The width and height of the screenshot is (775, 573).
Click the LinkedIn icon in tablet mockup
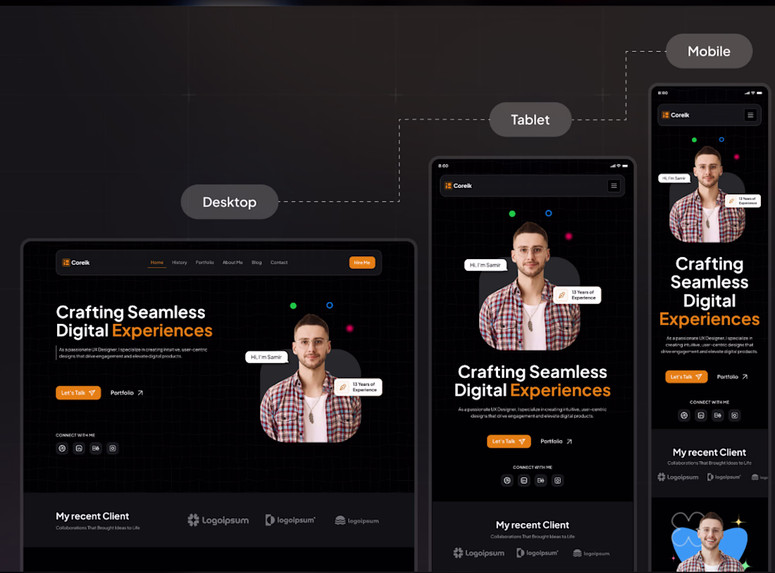coord(524,480)
